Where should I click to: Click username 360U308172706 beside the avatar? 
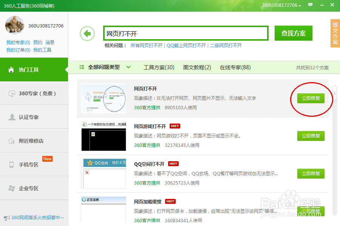click(x=46, y=26)
